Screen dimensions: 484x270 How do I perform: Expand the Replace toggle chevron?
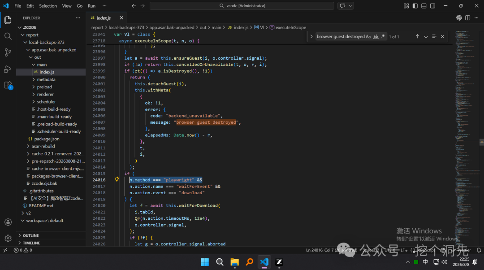pyautogui.click(x=311, y=36)
